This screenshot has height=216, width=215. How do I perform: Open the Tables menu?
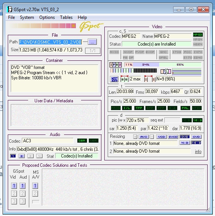click(x=66, y=17)
